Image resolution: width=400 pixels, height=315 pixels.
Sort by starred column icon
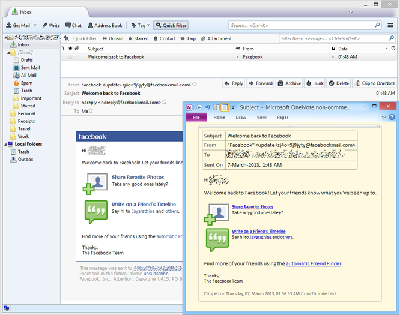click(70, 49)
